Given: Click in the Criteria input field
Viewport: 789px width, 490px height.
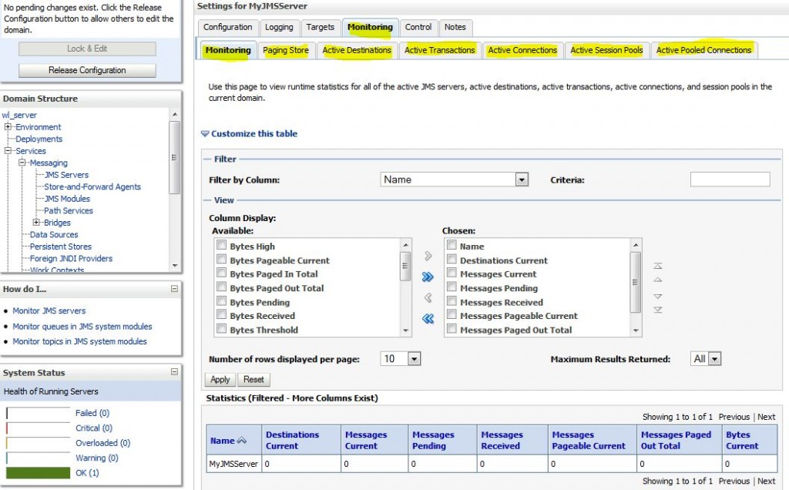Looking at the screenshot, I should 730,179.
